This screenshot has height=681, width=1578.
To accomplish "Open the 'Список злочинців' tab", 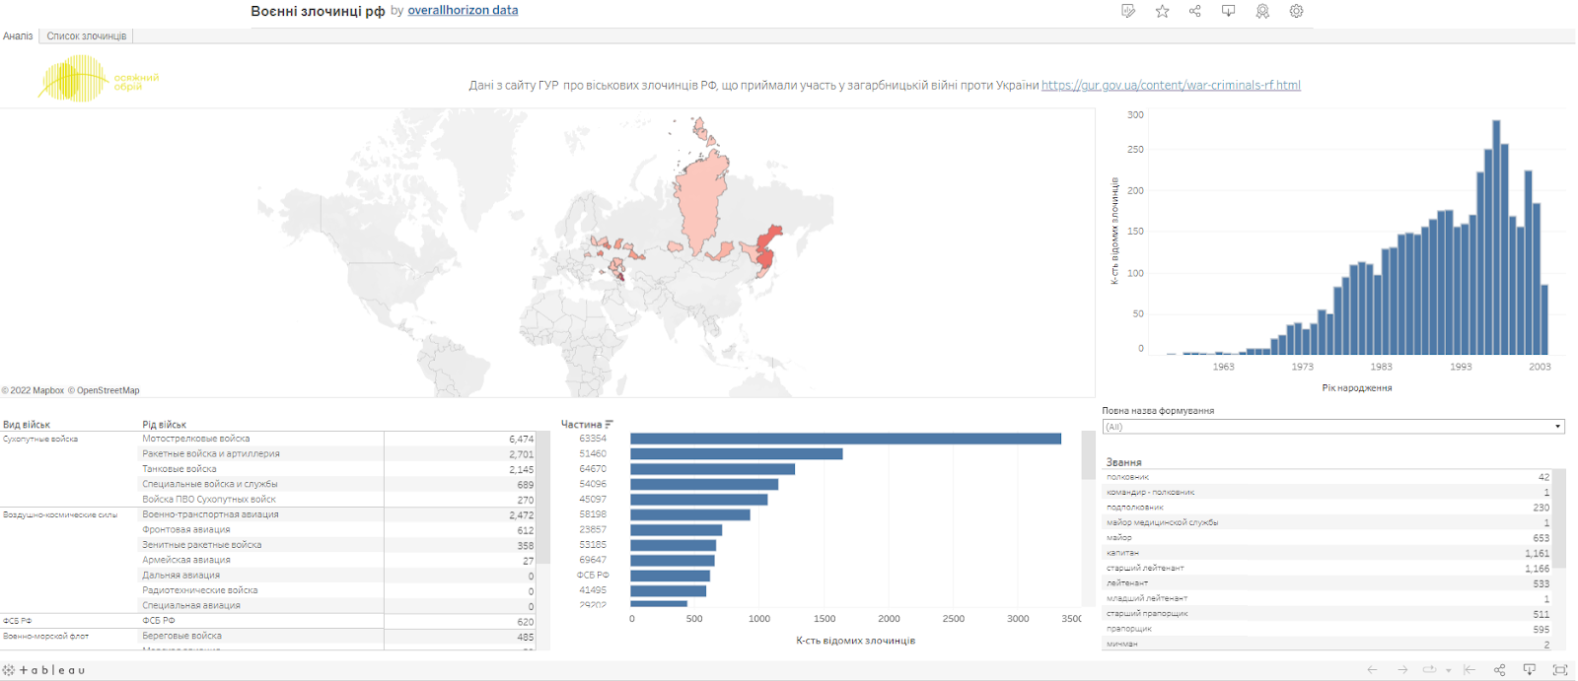I will coord(87,36).
